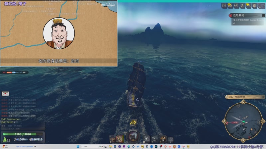Click the 100% status bar
This screenshot has width=266, height=149.
[21, 139]
